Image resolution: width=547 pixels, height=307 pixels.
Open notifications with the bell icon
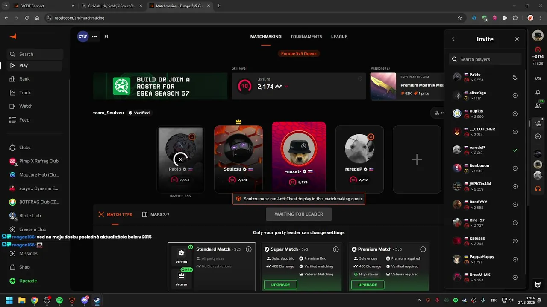[x=538, y=92]
